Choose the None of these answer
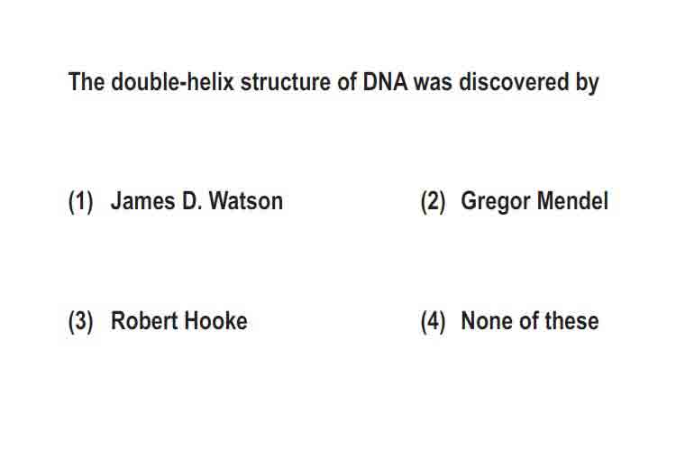 (x=530, y=321)
